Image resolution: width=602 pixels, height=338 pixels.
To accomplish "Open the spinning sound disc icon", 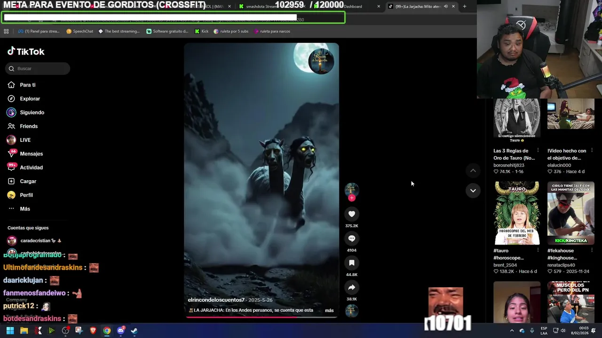I will [x=351, y=311].
